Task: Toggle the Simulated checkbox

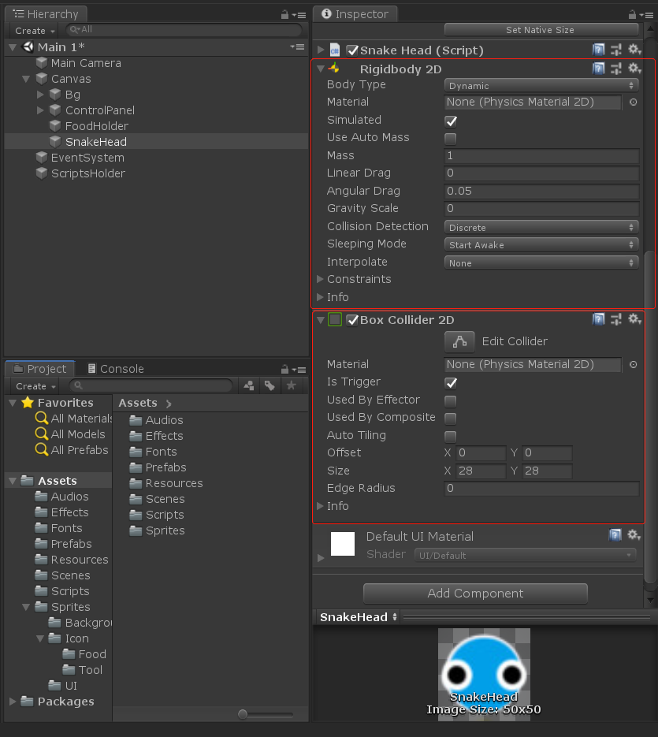Action: pyautogui.click(x=451, y=121)
